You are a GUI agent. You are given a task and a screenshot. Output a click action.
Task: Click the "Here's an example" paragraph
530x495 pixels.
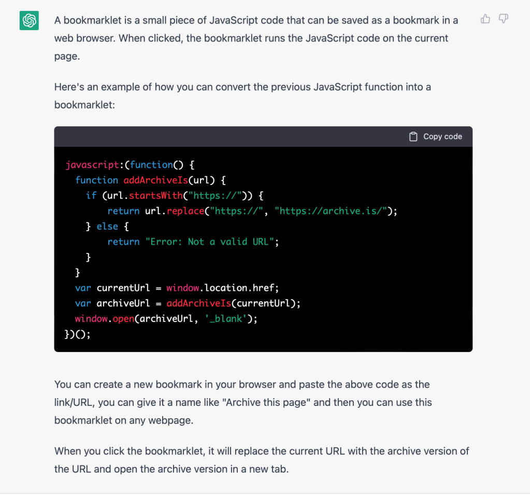pos(242,95)
